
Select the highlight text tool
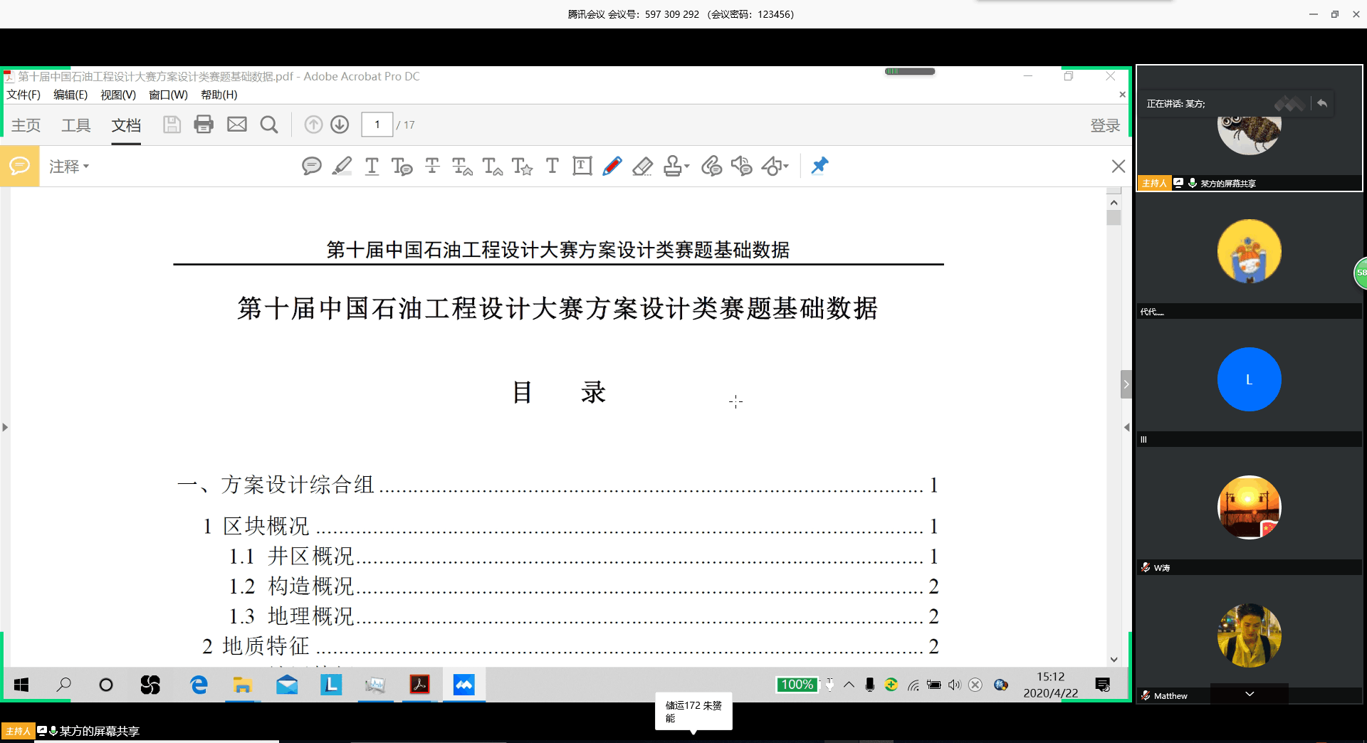342,167
